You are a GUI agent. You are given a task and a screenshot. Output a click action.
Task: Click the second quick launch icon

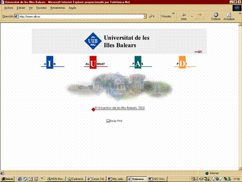pos(25,179)
